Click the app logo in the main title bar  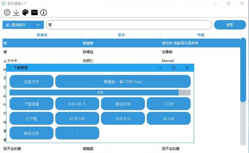point(3,3)
